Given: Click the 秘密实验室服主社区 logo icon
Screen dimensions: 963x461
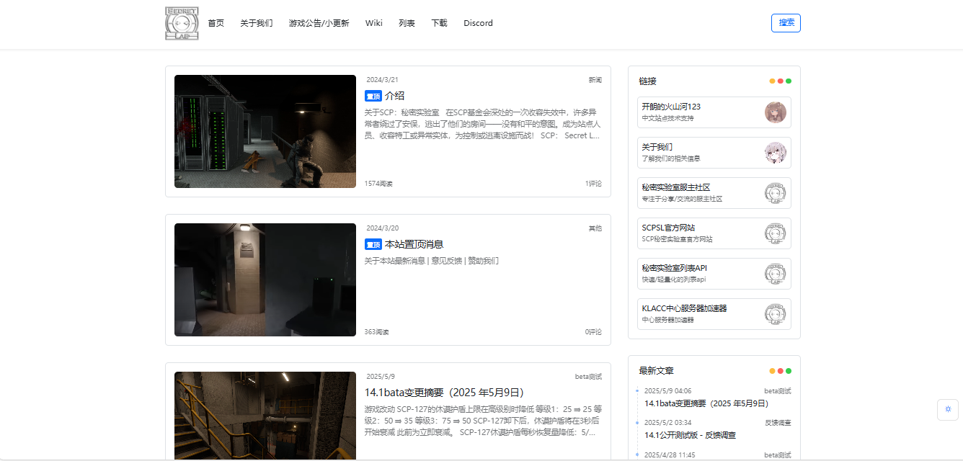Looking at the screenshot, I should coord(776,193).
